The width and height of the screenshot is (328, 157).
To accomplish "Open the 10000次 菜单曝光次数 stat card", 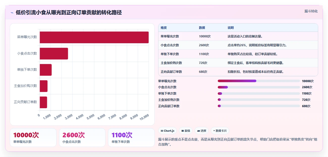I will (x=33, y=138).
